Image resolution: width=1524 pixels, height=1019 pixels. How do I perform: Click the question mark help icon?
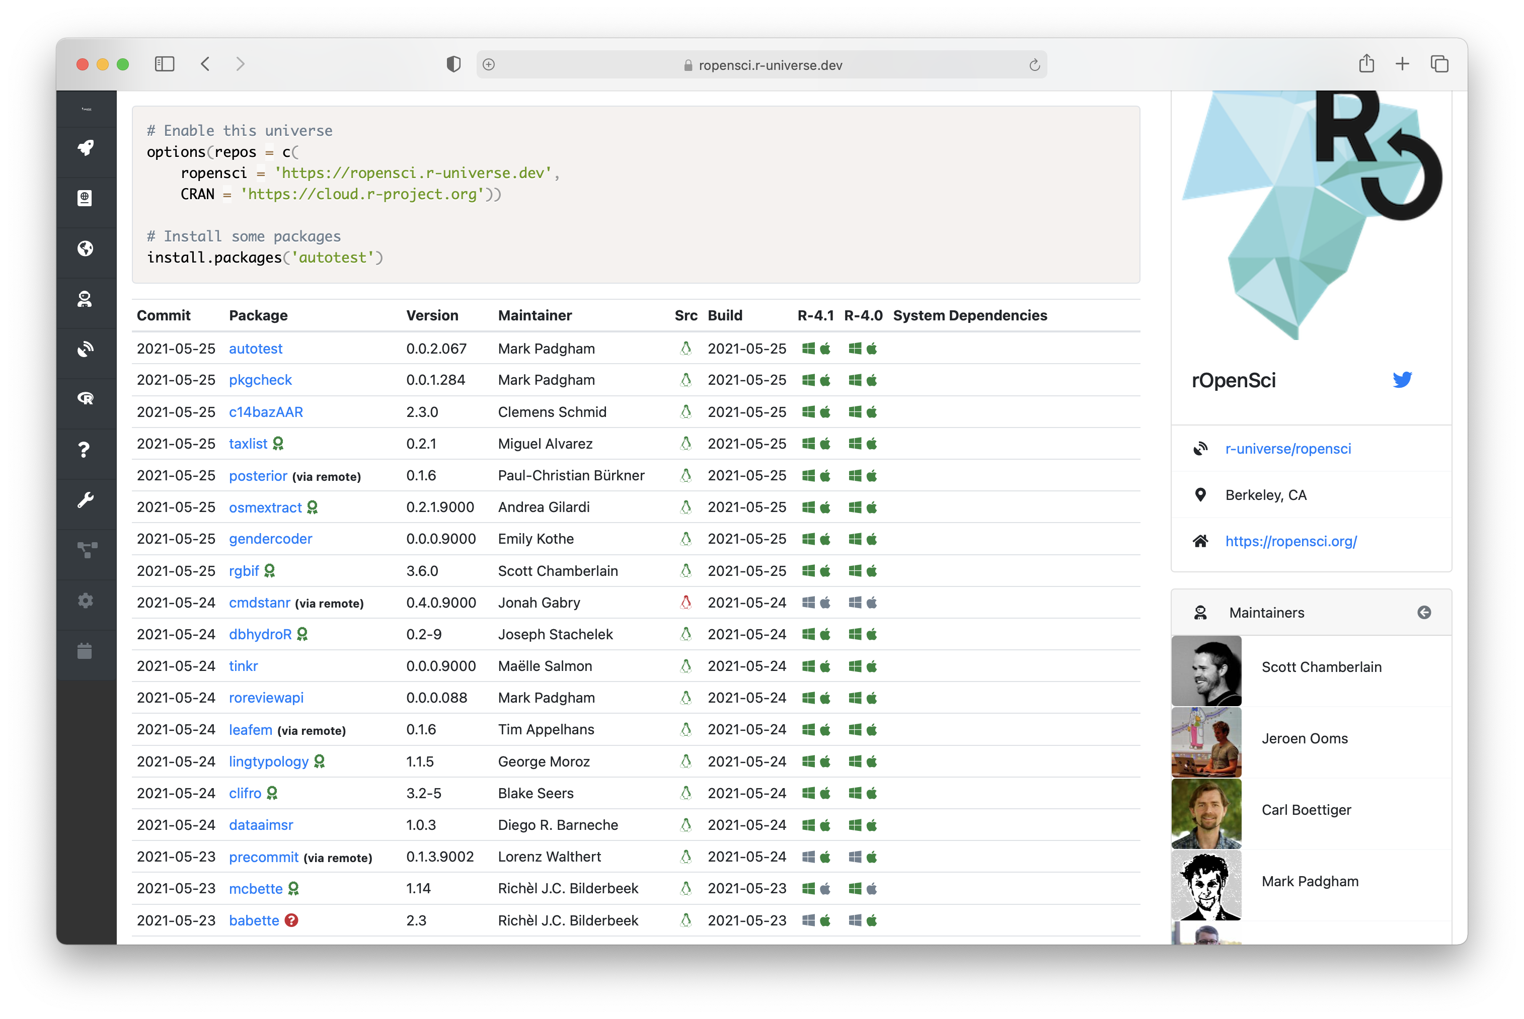click(85, 450)
